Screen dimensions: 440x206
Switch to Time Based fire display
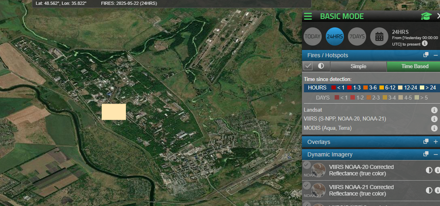[414, 67]
